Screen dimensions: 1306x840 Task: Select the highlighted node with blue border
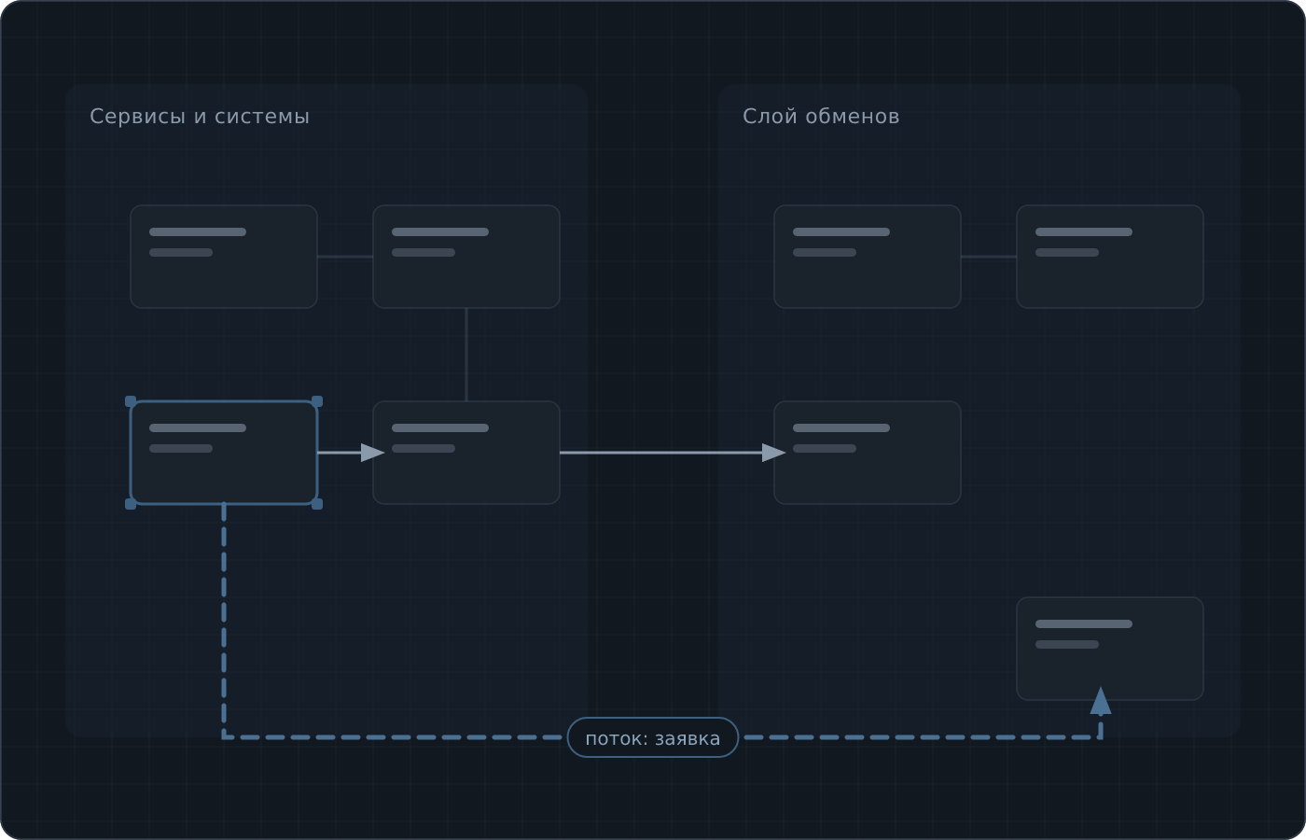point(224,453)
